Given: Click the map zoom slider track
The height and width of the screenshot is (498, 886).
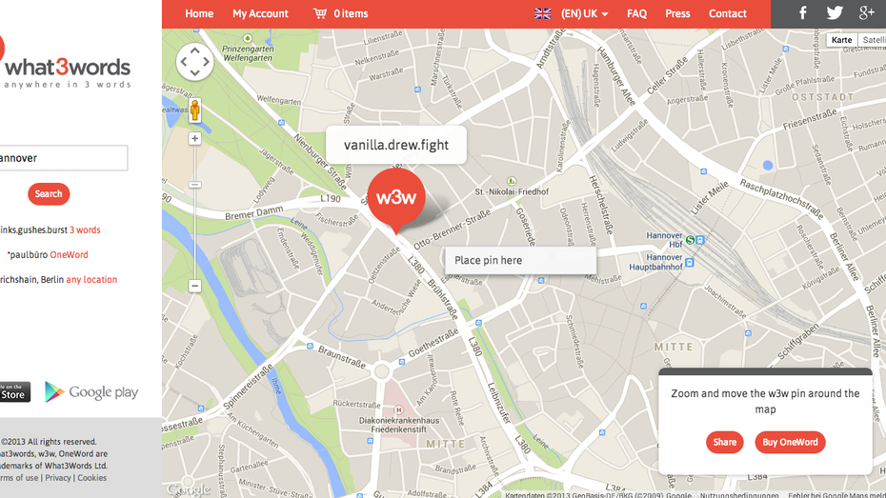Looking at the screenshot, I should pyautogui.click(x=194, y=229).
